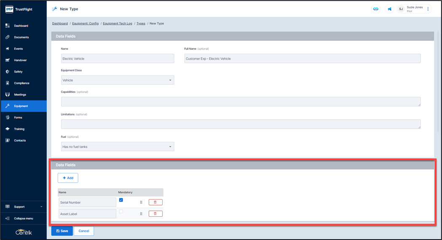Open Meetings in the sidebar
This screenshot has width=442, height=240.
pos(24,94)
